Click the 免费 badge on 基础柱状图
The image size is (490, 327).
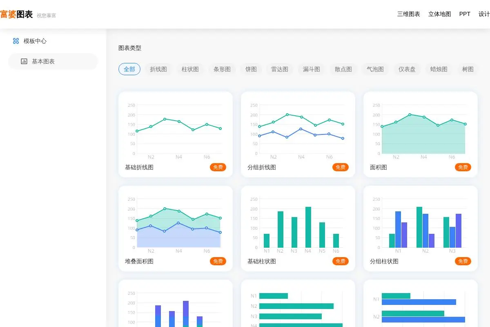[x=341, y=261]
